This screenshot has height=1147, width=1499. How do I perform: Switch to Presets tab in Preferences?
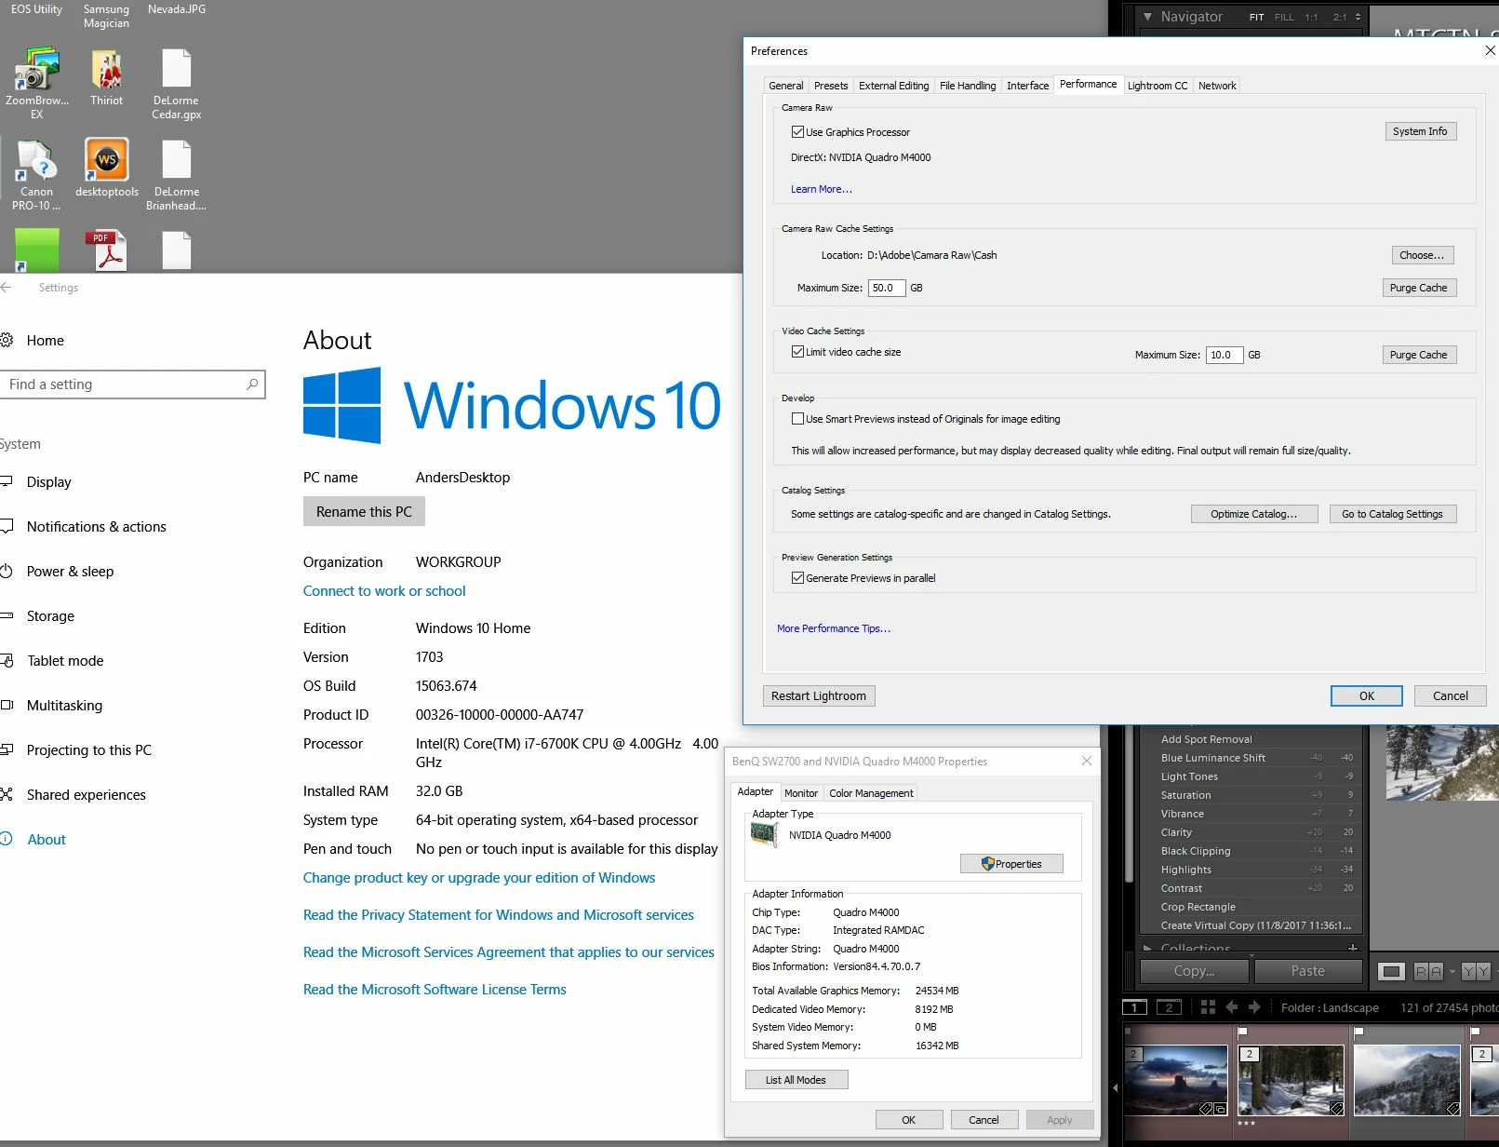[x=831, y=86]
